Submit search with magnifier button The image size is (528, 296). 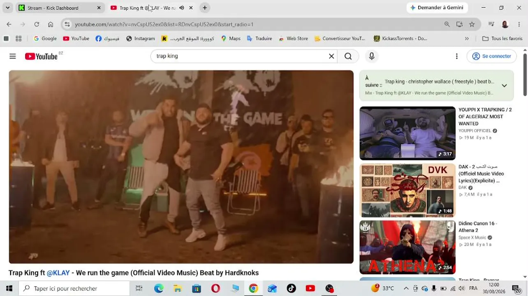[348, 56]
